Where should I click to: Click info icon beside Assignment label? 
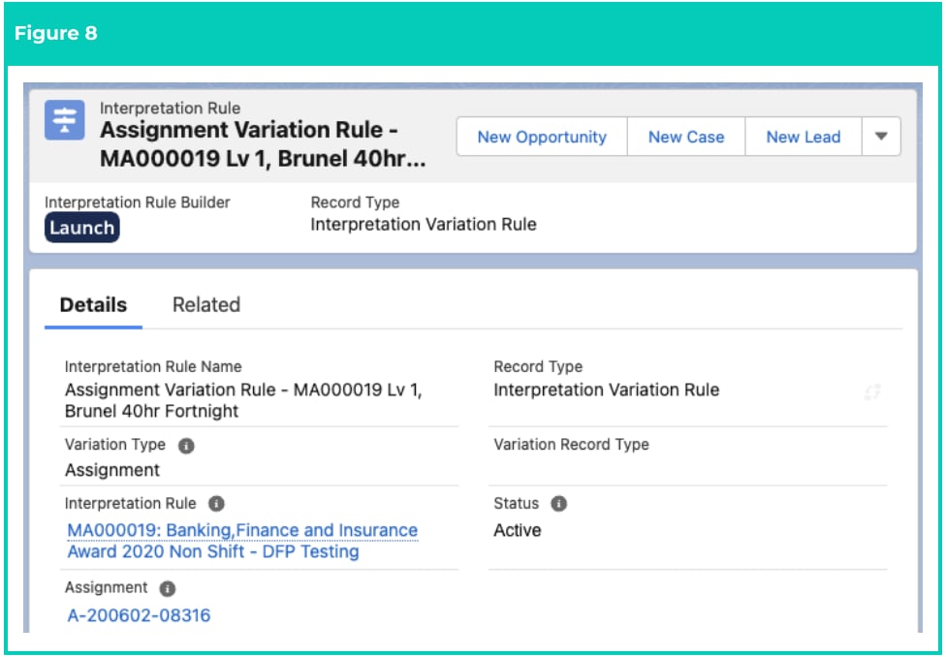click(x=168, y=588)
